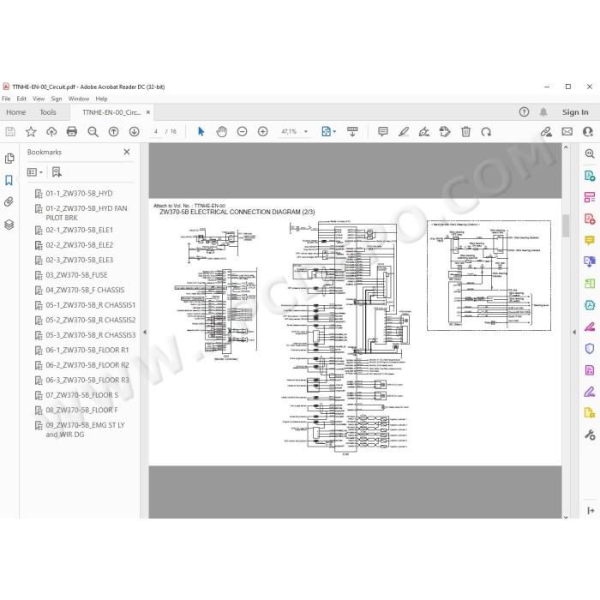Open the Window menu
600x600 pixels.
(x=79, y=99)
